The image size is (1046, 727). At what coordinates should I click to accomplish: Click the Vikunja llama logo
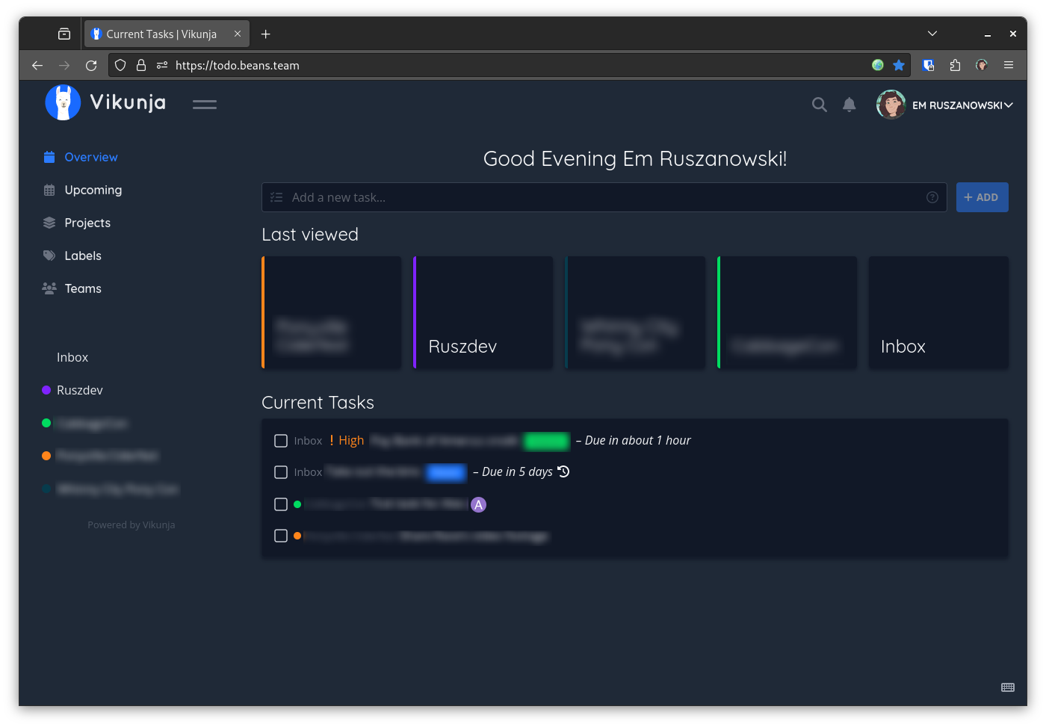tap(63, 102)
